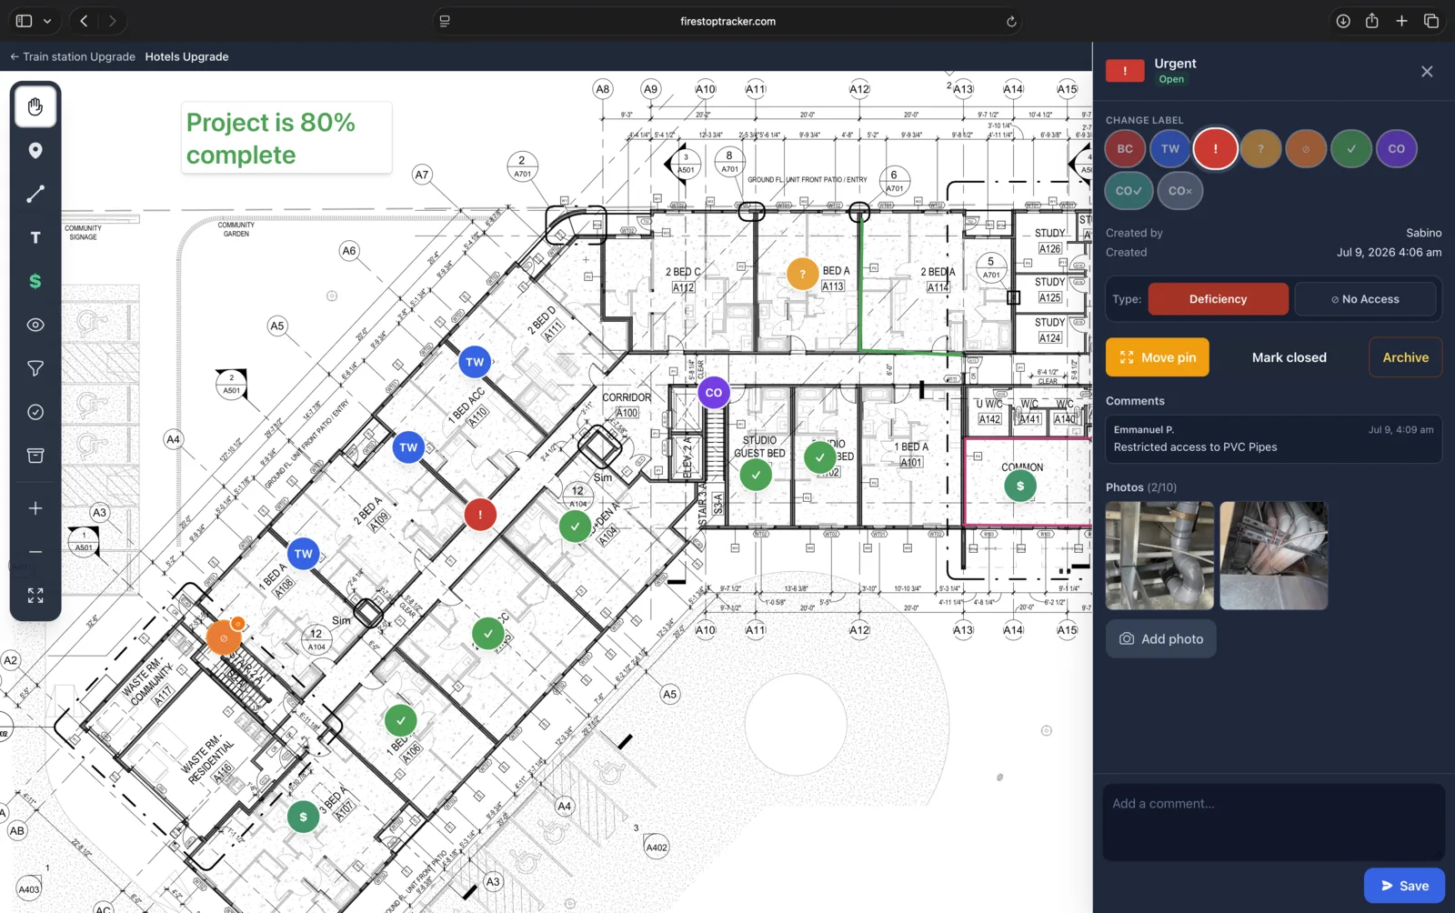The width and height of the screenshot is (1455, 913).
Task: Change label to BC swatch
Action: click(1125, 149)
